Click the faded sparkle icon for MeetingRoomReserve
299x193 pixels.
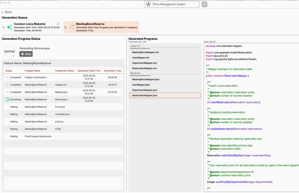72,27
